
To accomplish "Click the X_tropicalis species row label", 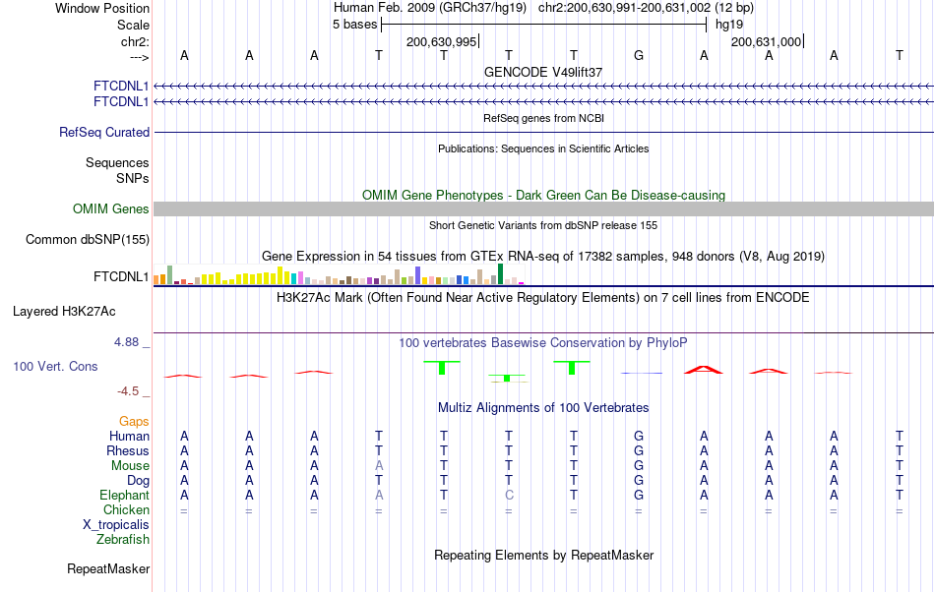I will (x=116, y=525).
